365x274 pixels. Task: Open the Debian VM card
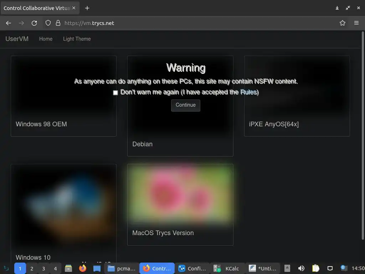[x=180, y=106]
